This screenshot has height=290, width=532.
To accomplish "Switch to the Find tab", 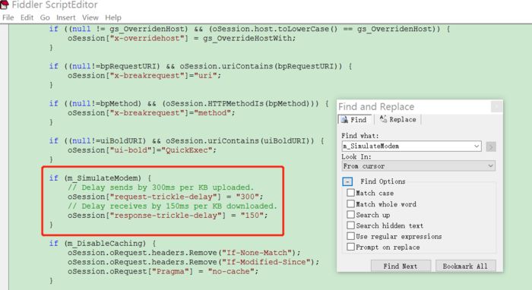I will 354,120.
